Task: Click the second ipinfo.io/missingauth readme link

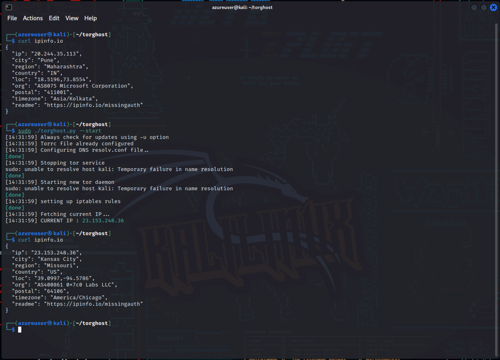Action: click(94, 304)
